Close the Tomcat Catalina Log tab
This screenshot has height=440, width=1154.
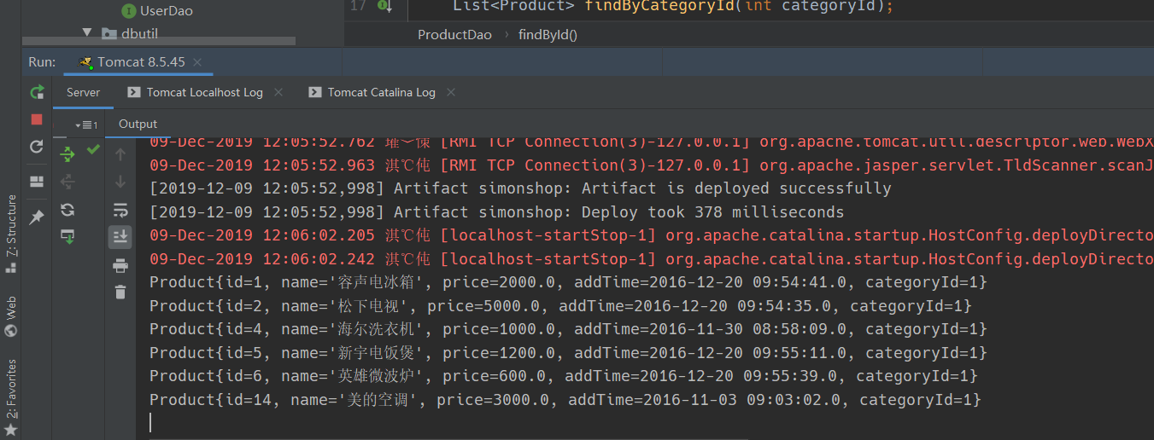point(451,92)
